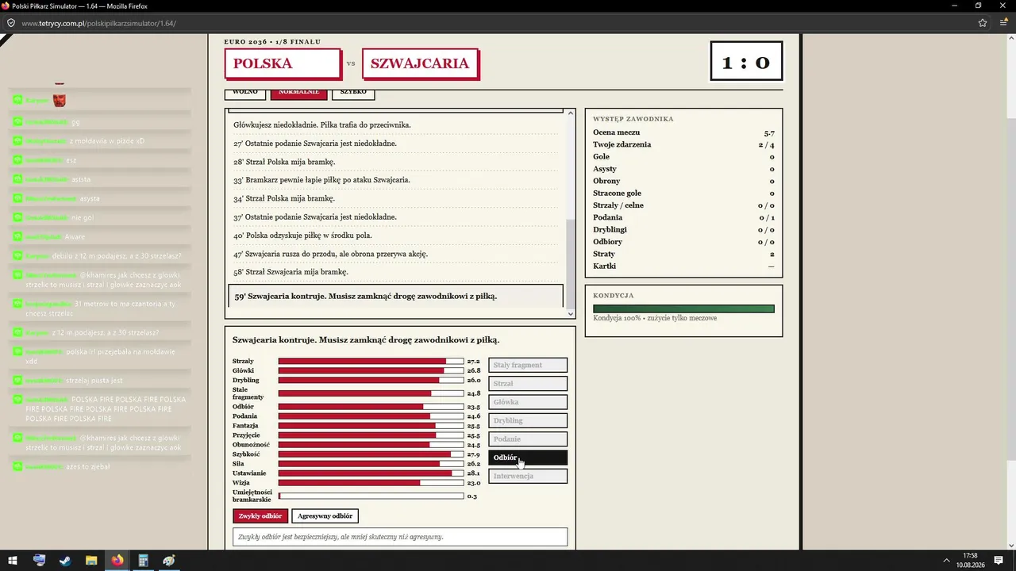The height and width of the screenshot is (571, 1016).
Task: Show hidden system tray icons
Action: pyautogui.click(x=946, y=561)
